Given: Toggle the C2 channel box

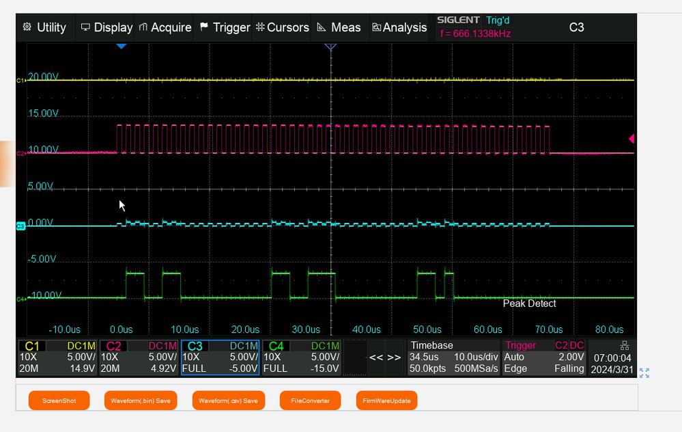Looking at the screenshot, I should 139,357.
